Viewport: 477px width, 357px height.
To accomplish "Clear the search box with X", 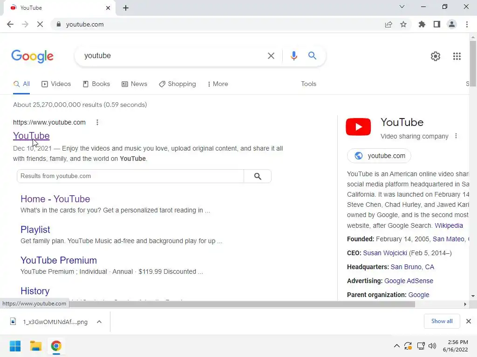I will coord(271,56).
